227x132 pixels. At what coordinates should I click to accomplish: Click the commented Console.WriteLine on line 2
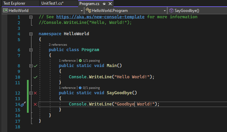(85, 23)
